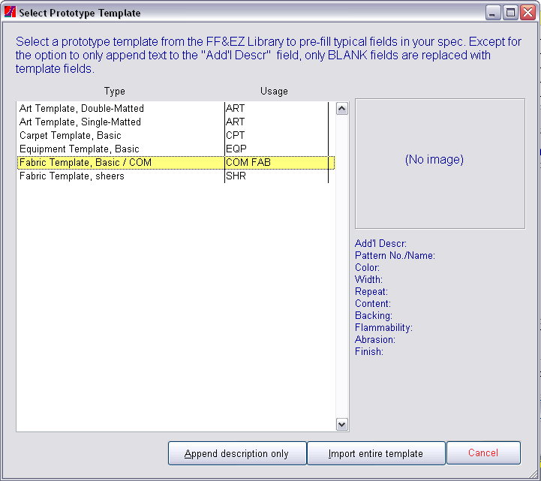Screen dimensions: 541x481
Task: Click the scroll up arrow of list
Action: tap(341, 109)
